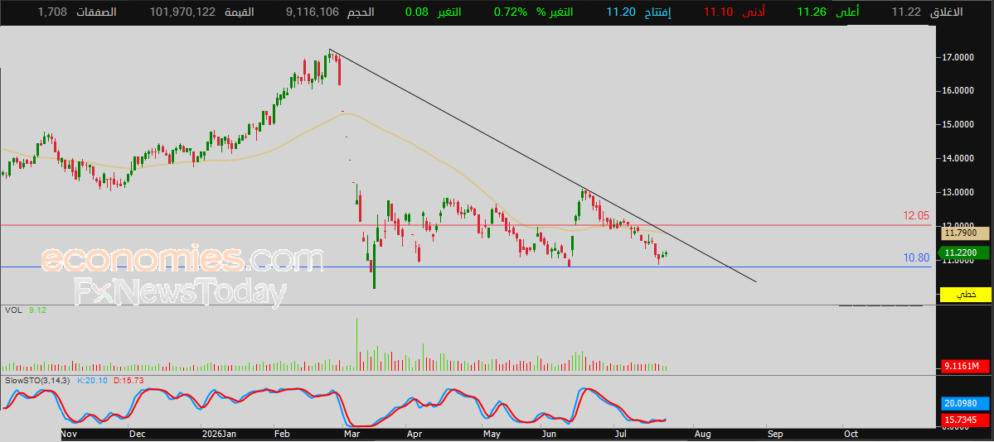Select the volume figure 9,116,106
This screenshot has width=994, height=442.
(311, 12)
